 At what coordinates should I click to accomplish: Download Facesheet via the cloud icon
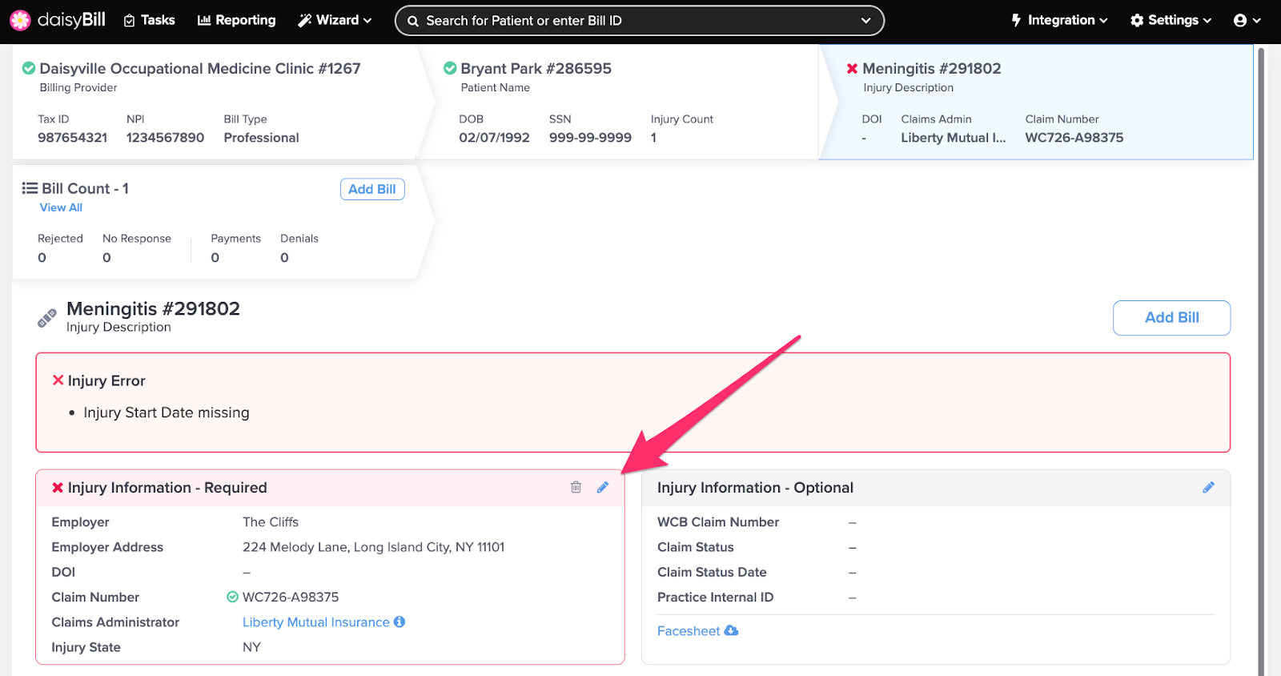tap(731, 630)
